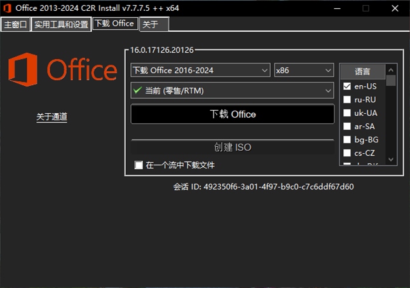This screenshot has height=288, width=410.
Task: Toggle the 在一个流中下载文件 checkbox
Action: click(139, 165)
